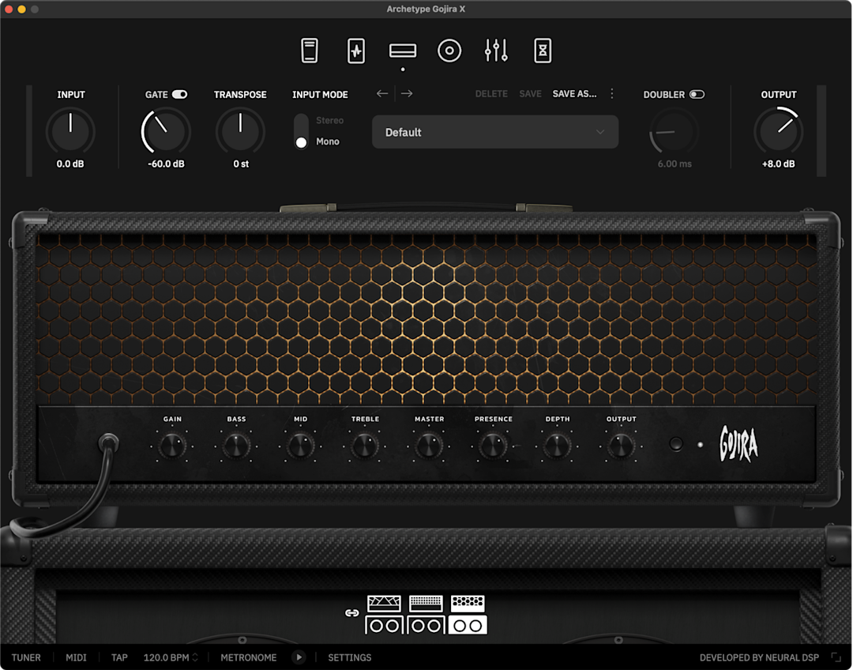Open the pedals section icon

pyautogui.click(x=309, y=50)
